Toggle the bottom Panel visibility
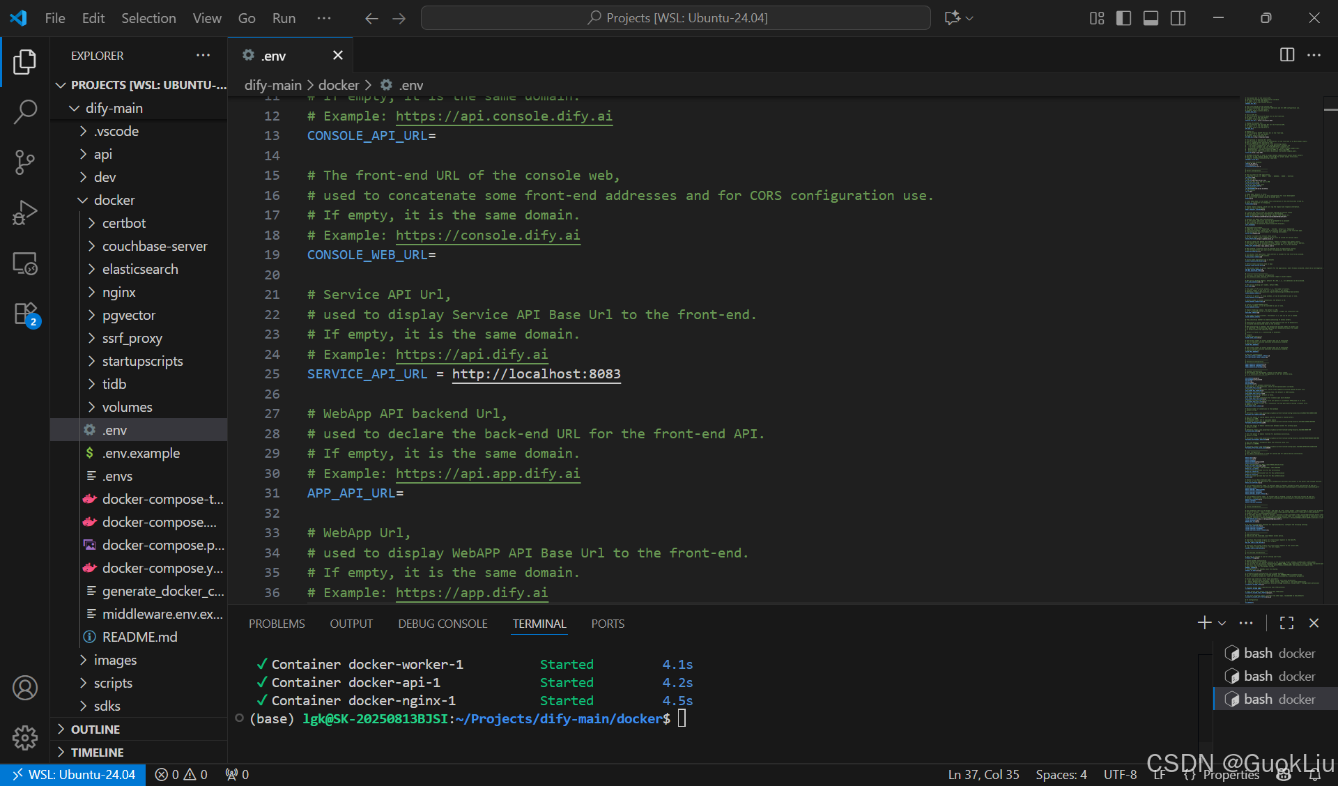This screenshot has width=1338, height=786. coord(1151,18)
